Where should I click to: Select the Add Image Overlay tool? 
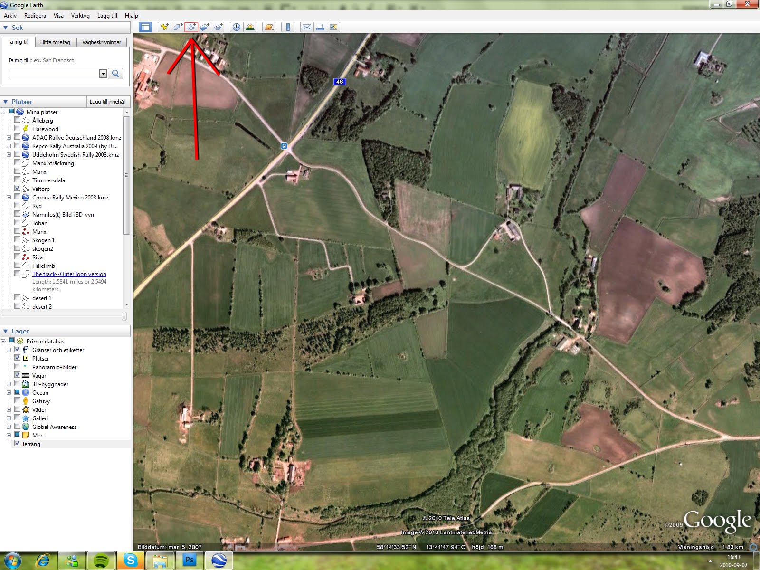pyautogui.click(x=204, y=27)
